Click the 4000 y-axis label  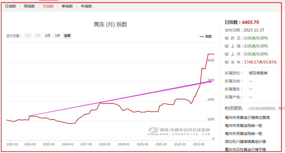pos(211,60)
